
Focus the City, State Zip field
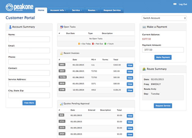tap(29, 95)
